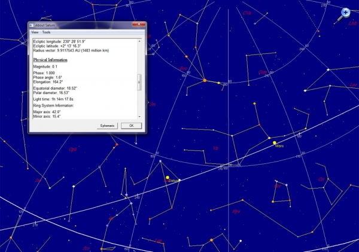
Task: Select the Saturn planet on the chart
Action: tap(168, 177)
